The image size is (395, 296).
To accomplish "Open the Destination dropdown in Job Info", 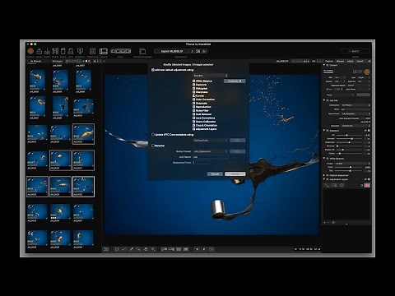I will point(355,105).
